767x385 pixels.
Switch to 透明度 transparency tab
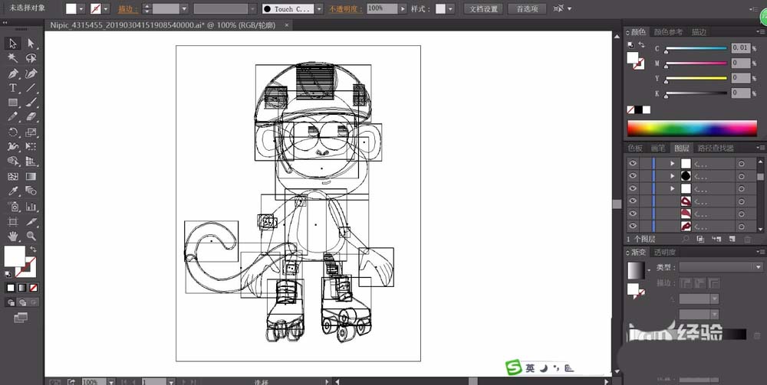665,253
